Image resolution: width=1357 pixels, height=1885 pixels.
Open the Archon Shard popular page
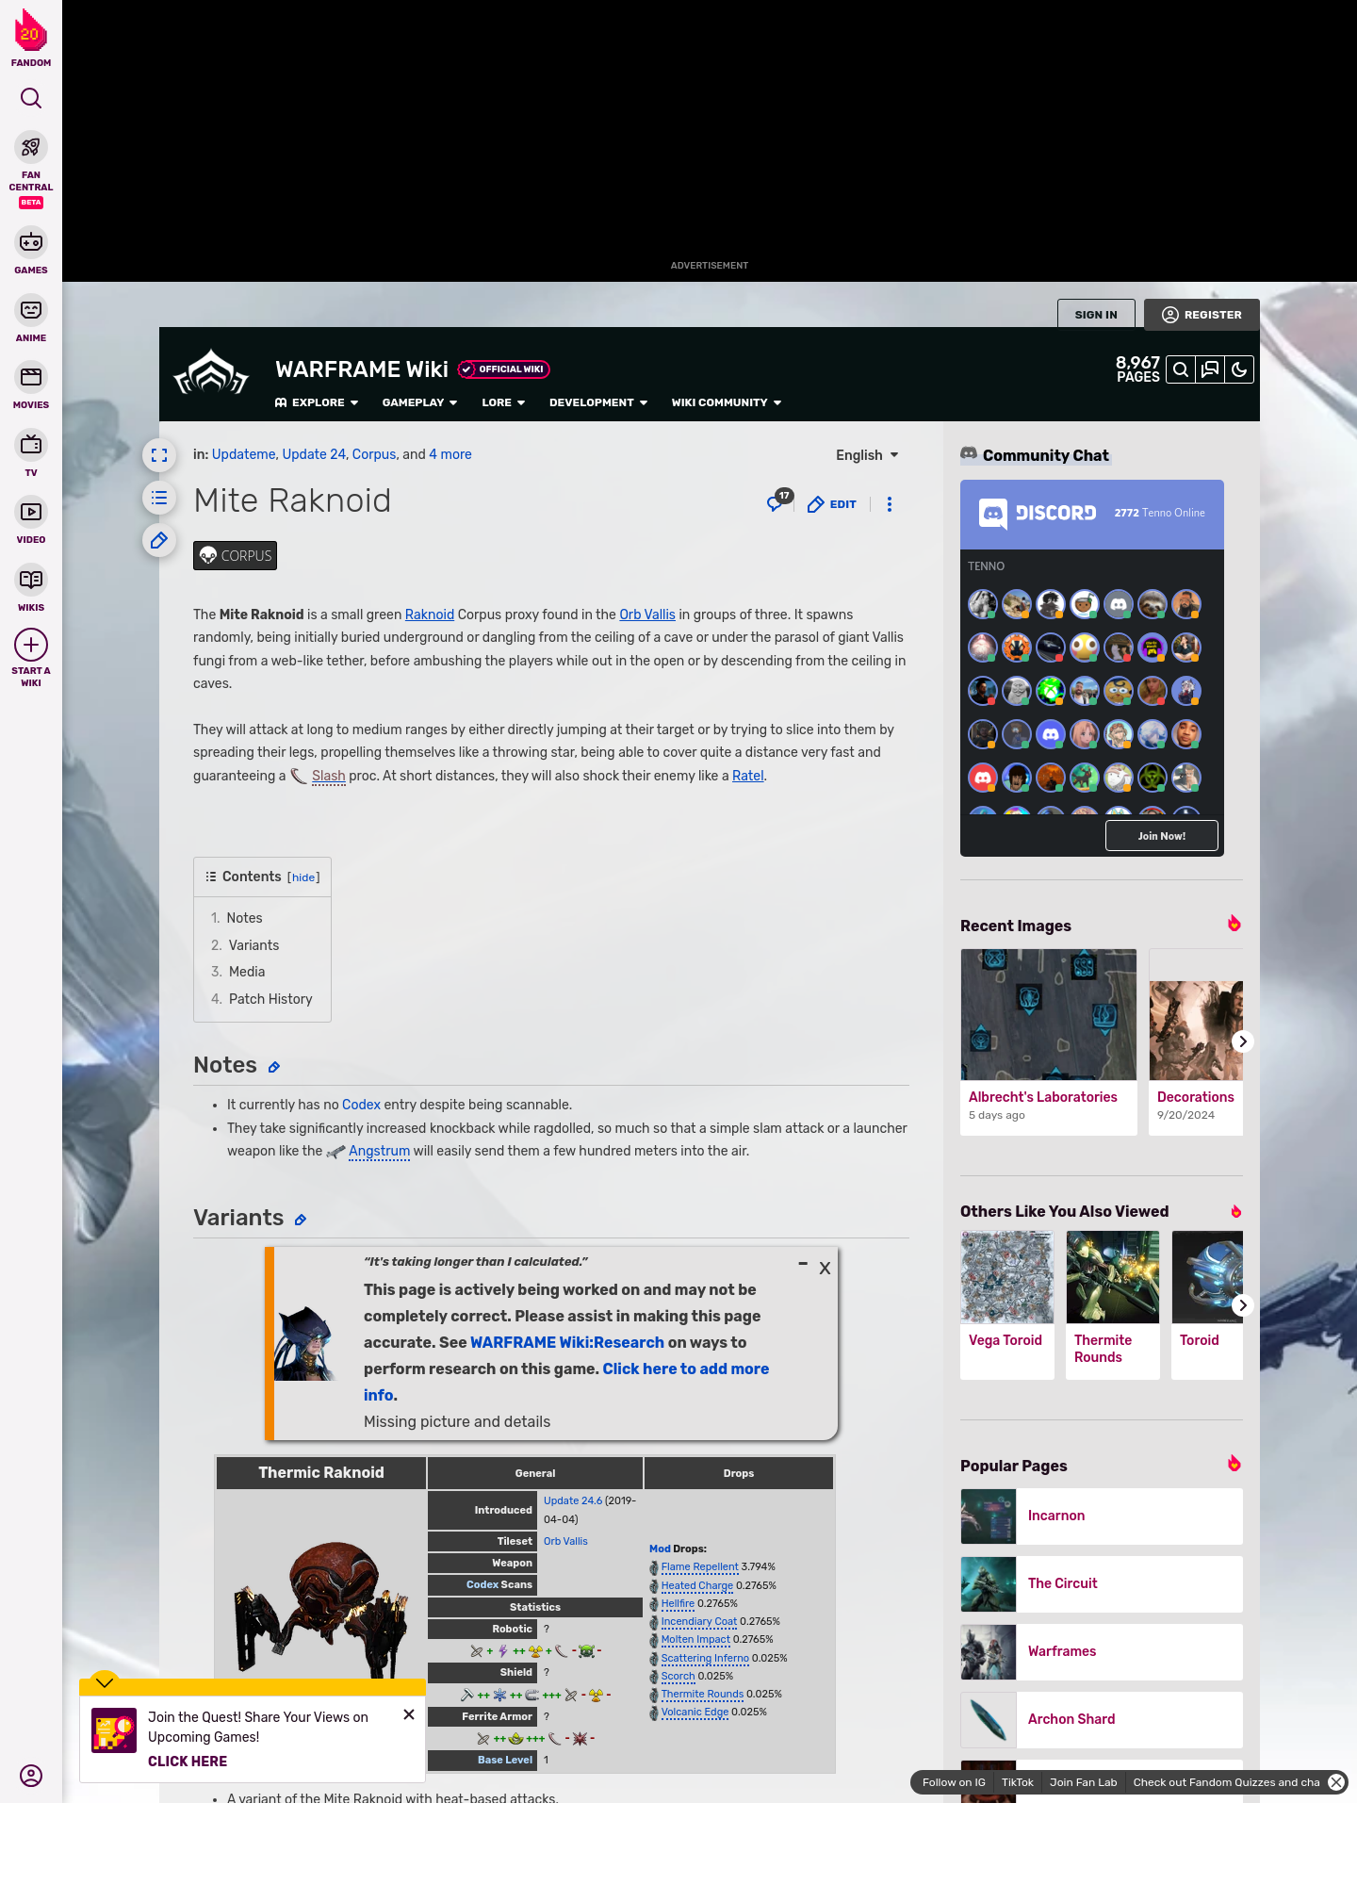coord(1102,1720)
